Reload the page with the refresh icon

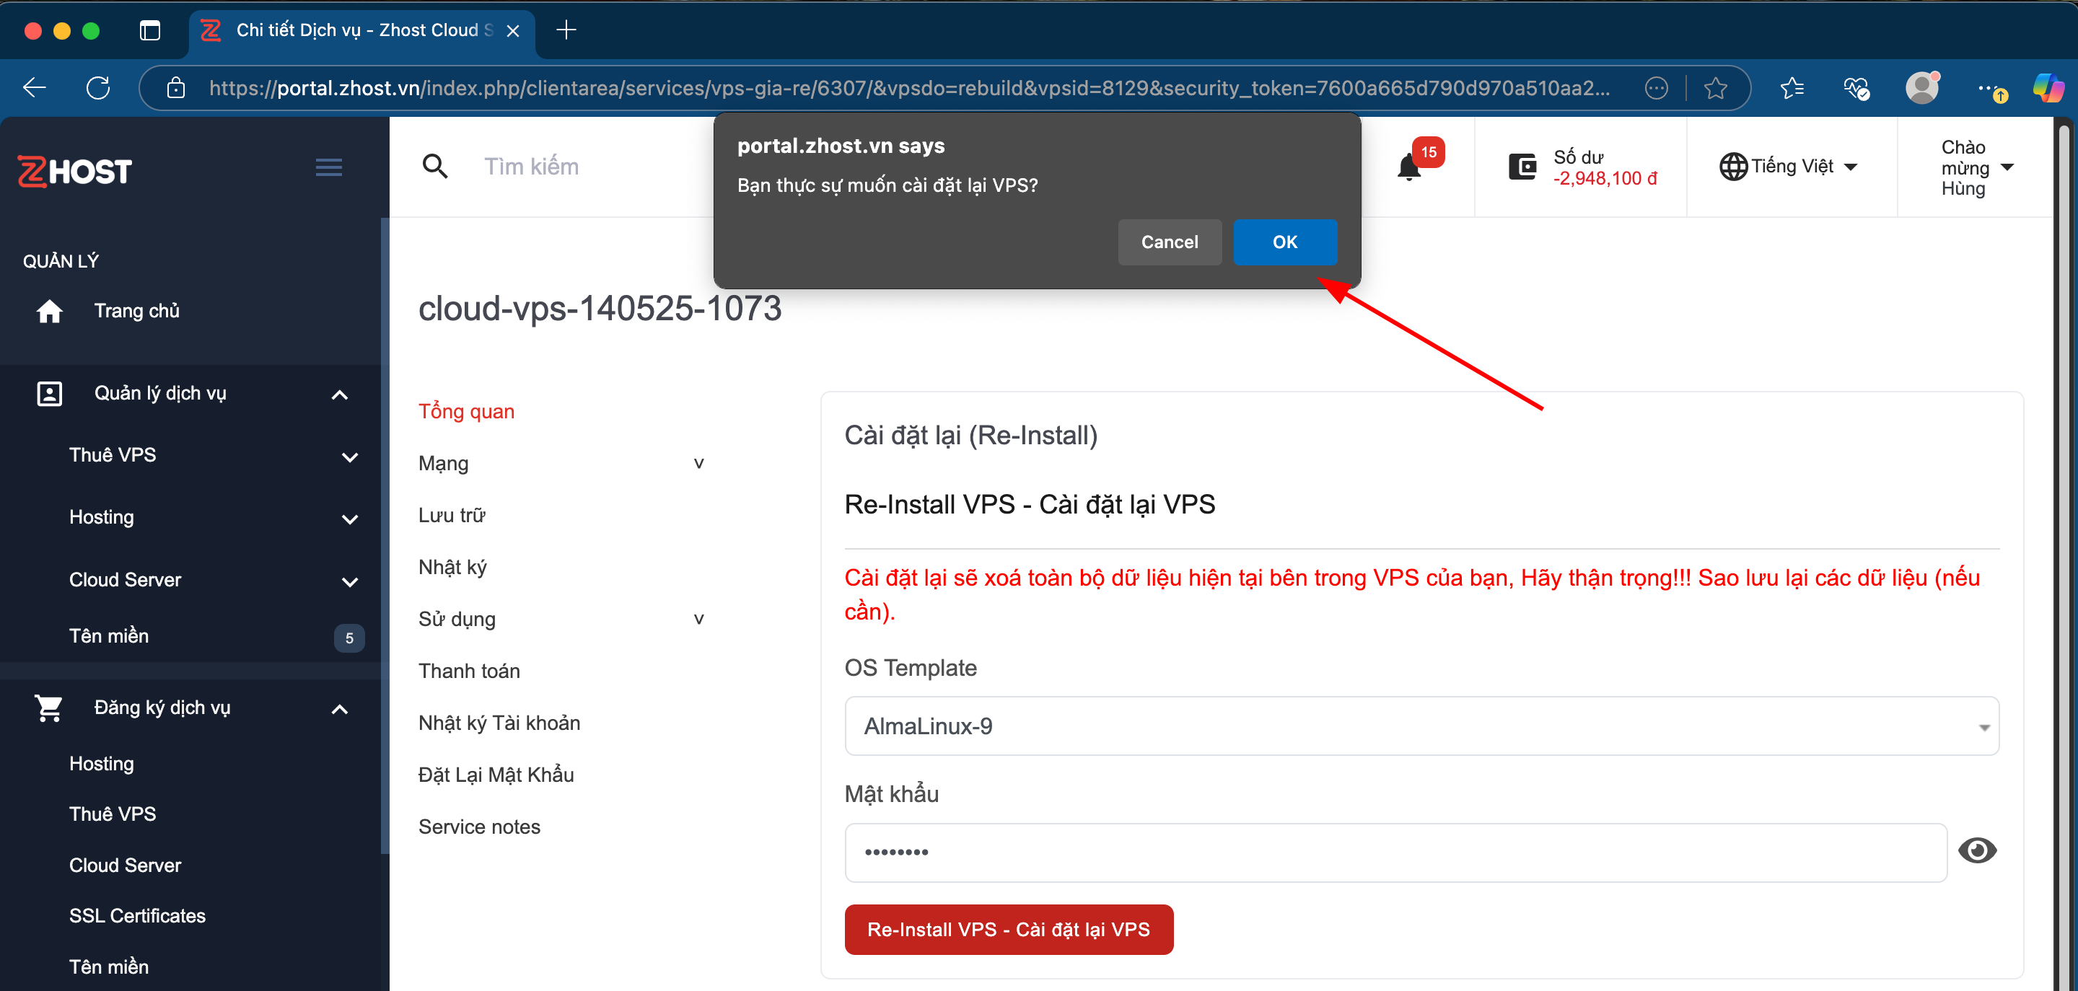[97, 87]
